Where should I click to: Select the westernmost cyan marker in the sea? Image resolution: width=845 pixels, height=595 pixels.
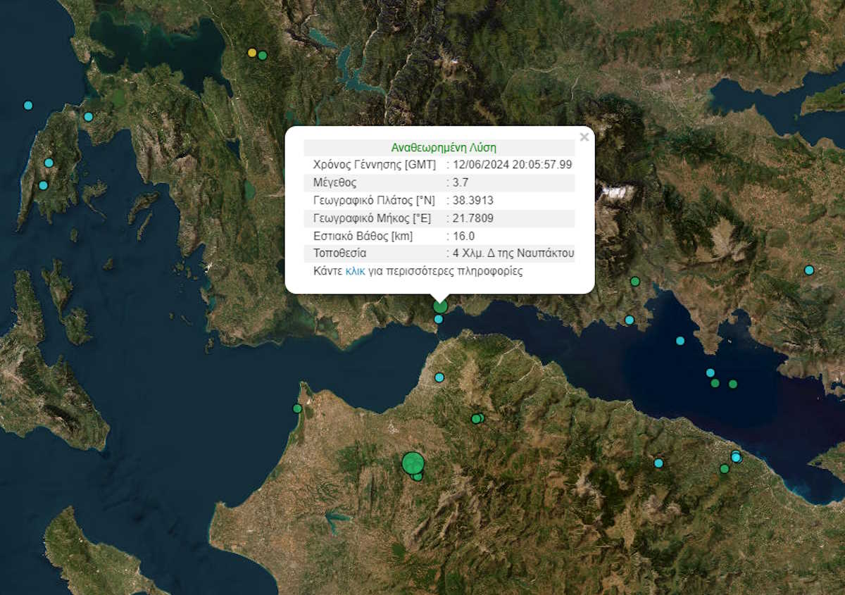[28, 106]
